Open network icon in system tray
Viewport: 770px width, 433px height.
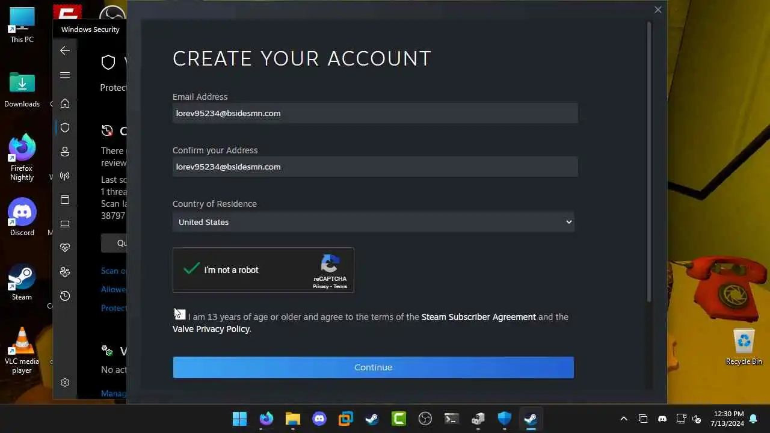681,419
